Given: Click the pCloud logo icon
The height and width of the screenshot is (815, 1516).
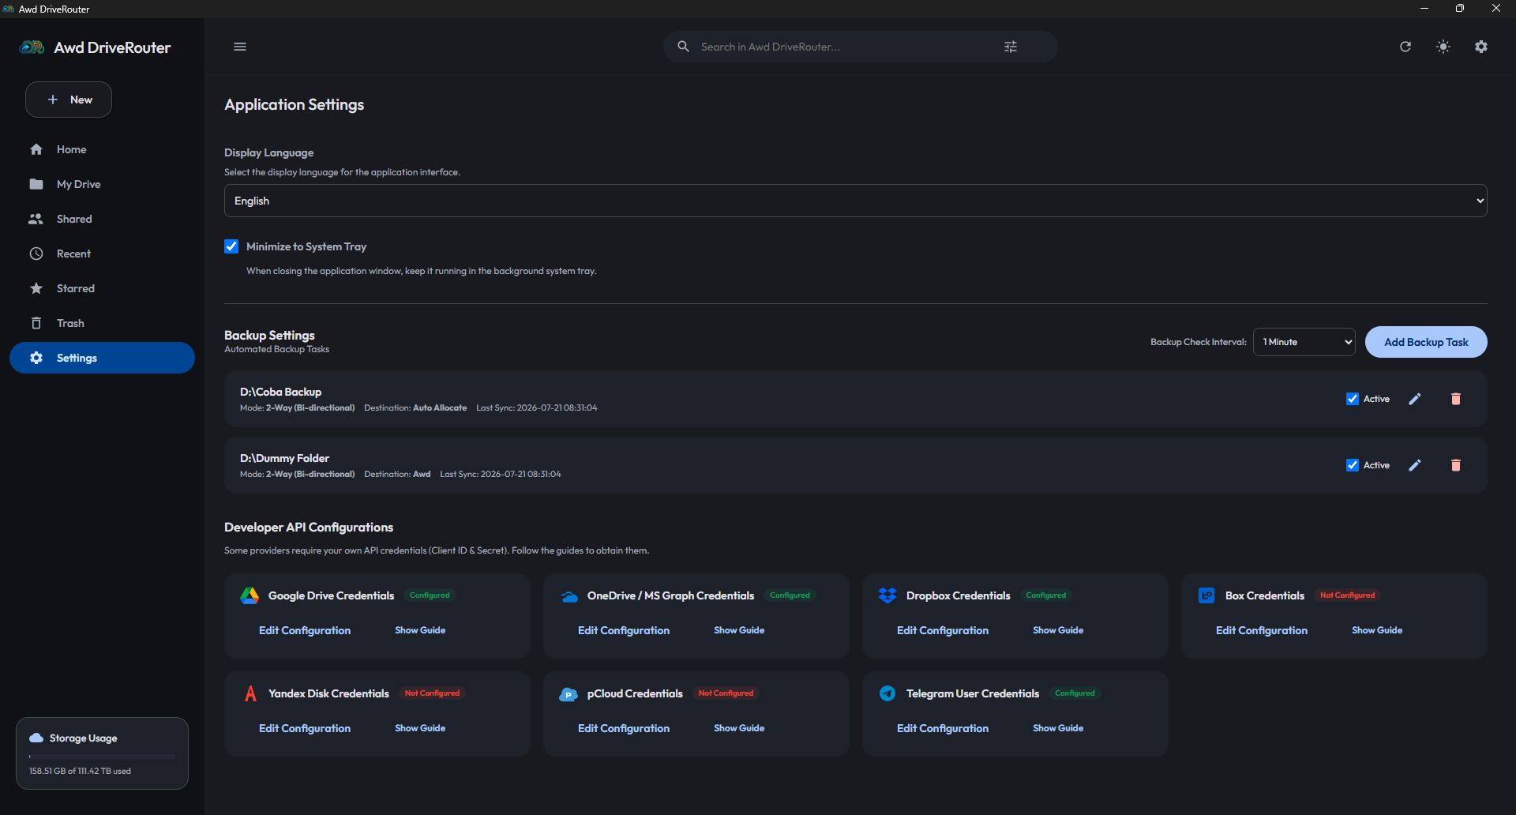Looking at the screenshot, I should click(568, 694).
